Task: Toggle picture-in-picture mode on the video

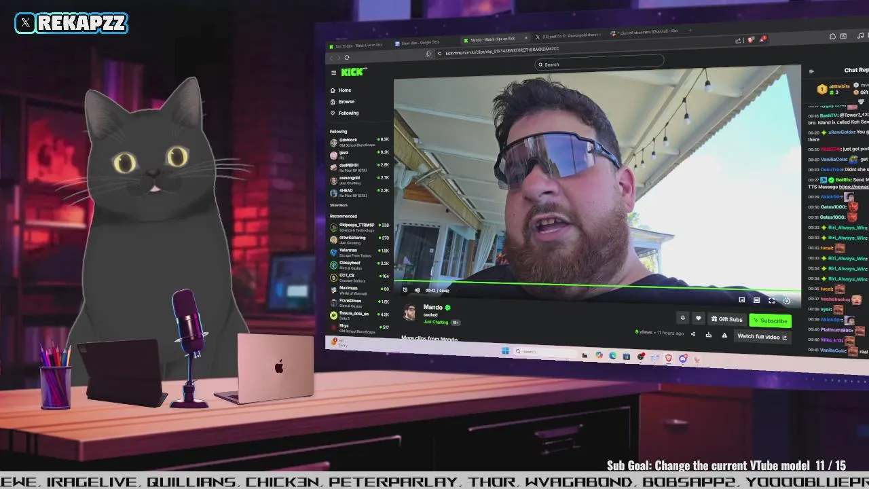Action: coord(741,300)
